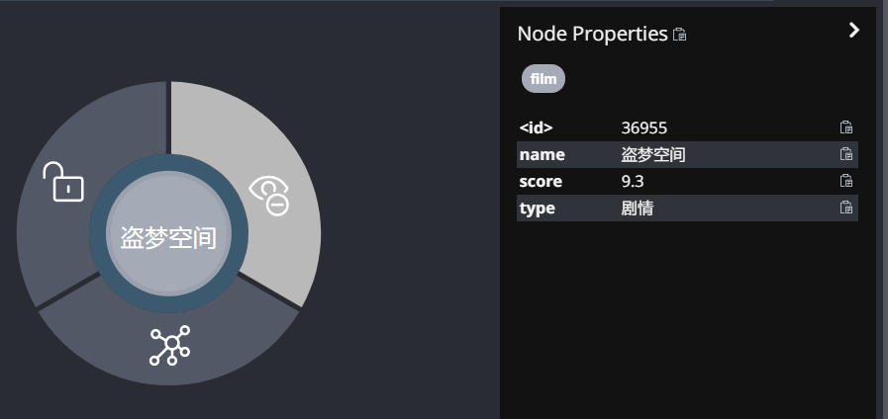Copy all properties next to Node Properties title
This screenshot has height=419, width=888.
[679, 35]
